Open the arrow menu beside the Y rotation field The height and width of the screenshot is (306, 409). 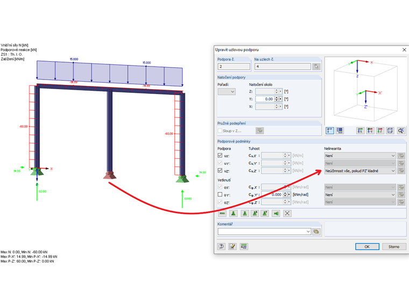(x=281, y=99)
